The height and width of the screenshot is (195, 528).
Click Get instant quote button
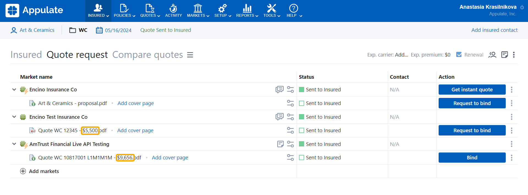(472, 89)
